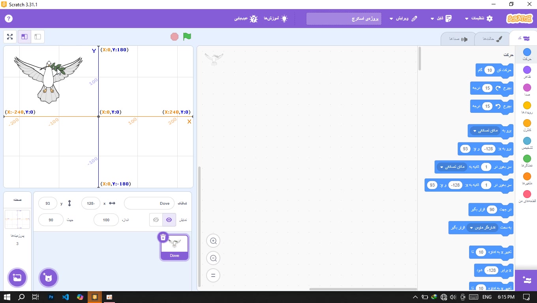Click the 10 value in the change x block
Viewport: 537px width, 303px height.
(x=481, y=252)
